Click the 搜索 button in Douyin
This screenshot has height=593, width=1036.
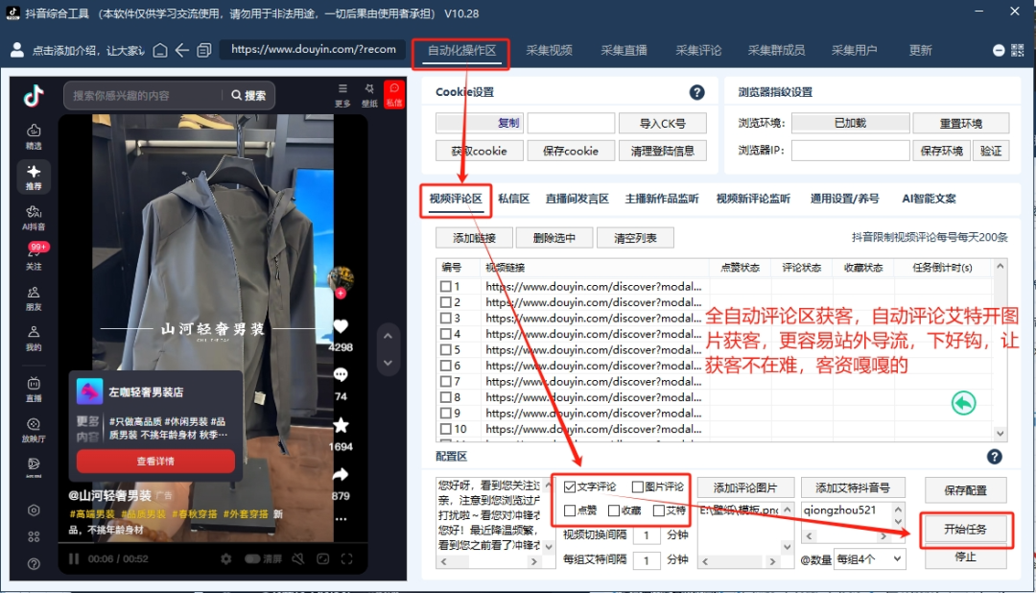pos(249,96)
